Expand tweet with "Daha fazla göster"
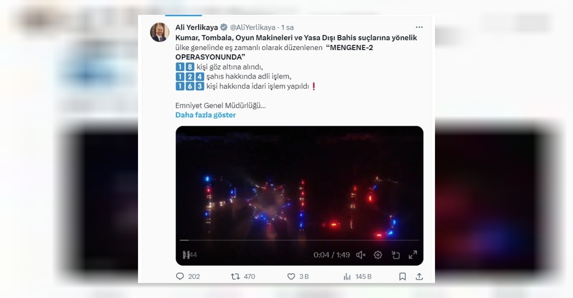Screen dimensions: 573x298 coord(205,115)
